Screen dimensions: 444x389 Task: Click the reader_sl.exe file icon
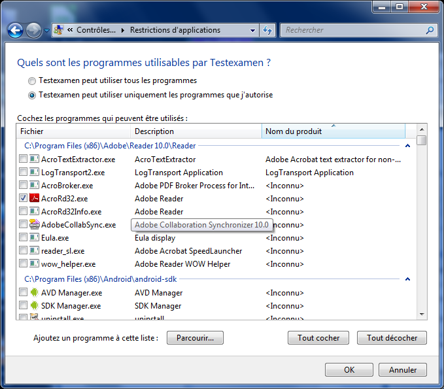34,250
